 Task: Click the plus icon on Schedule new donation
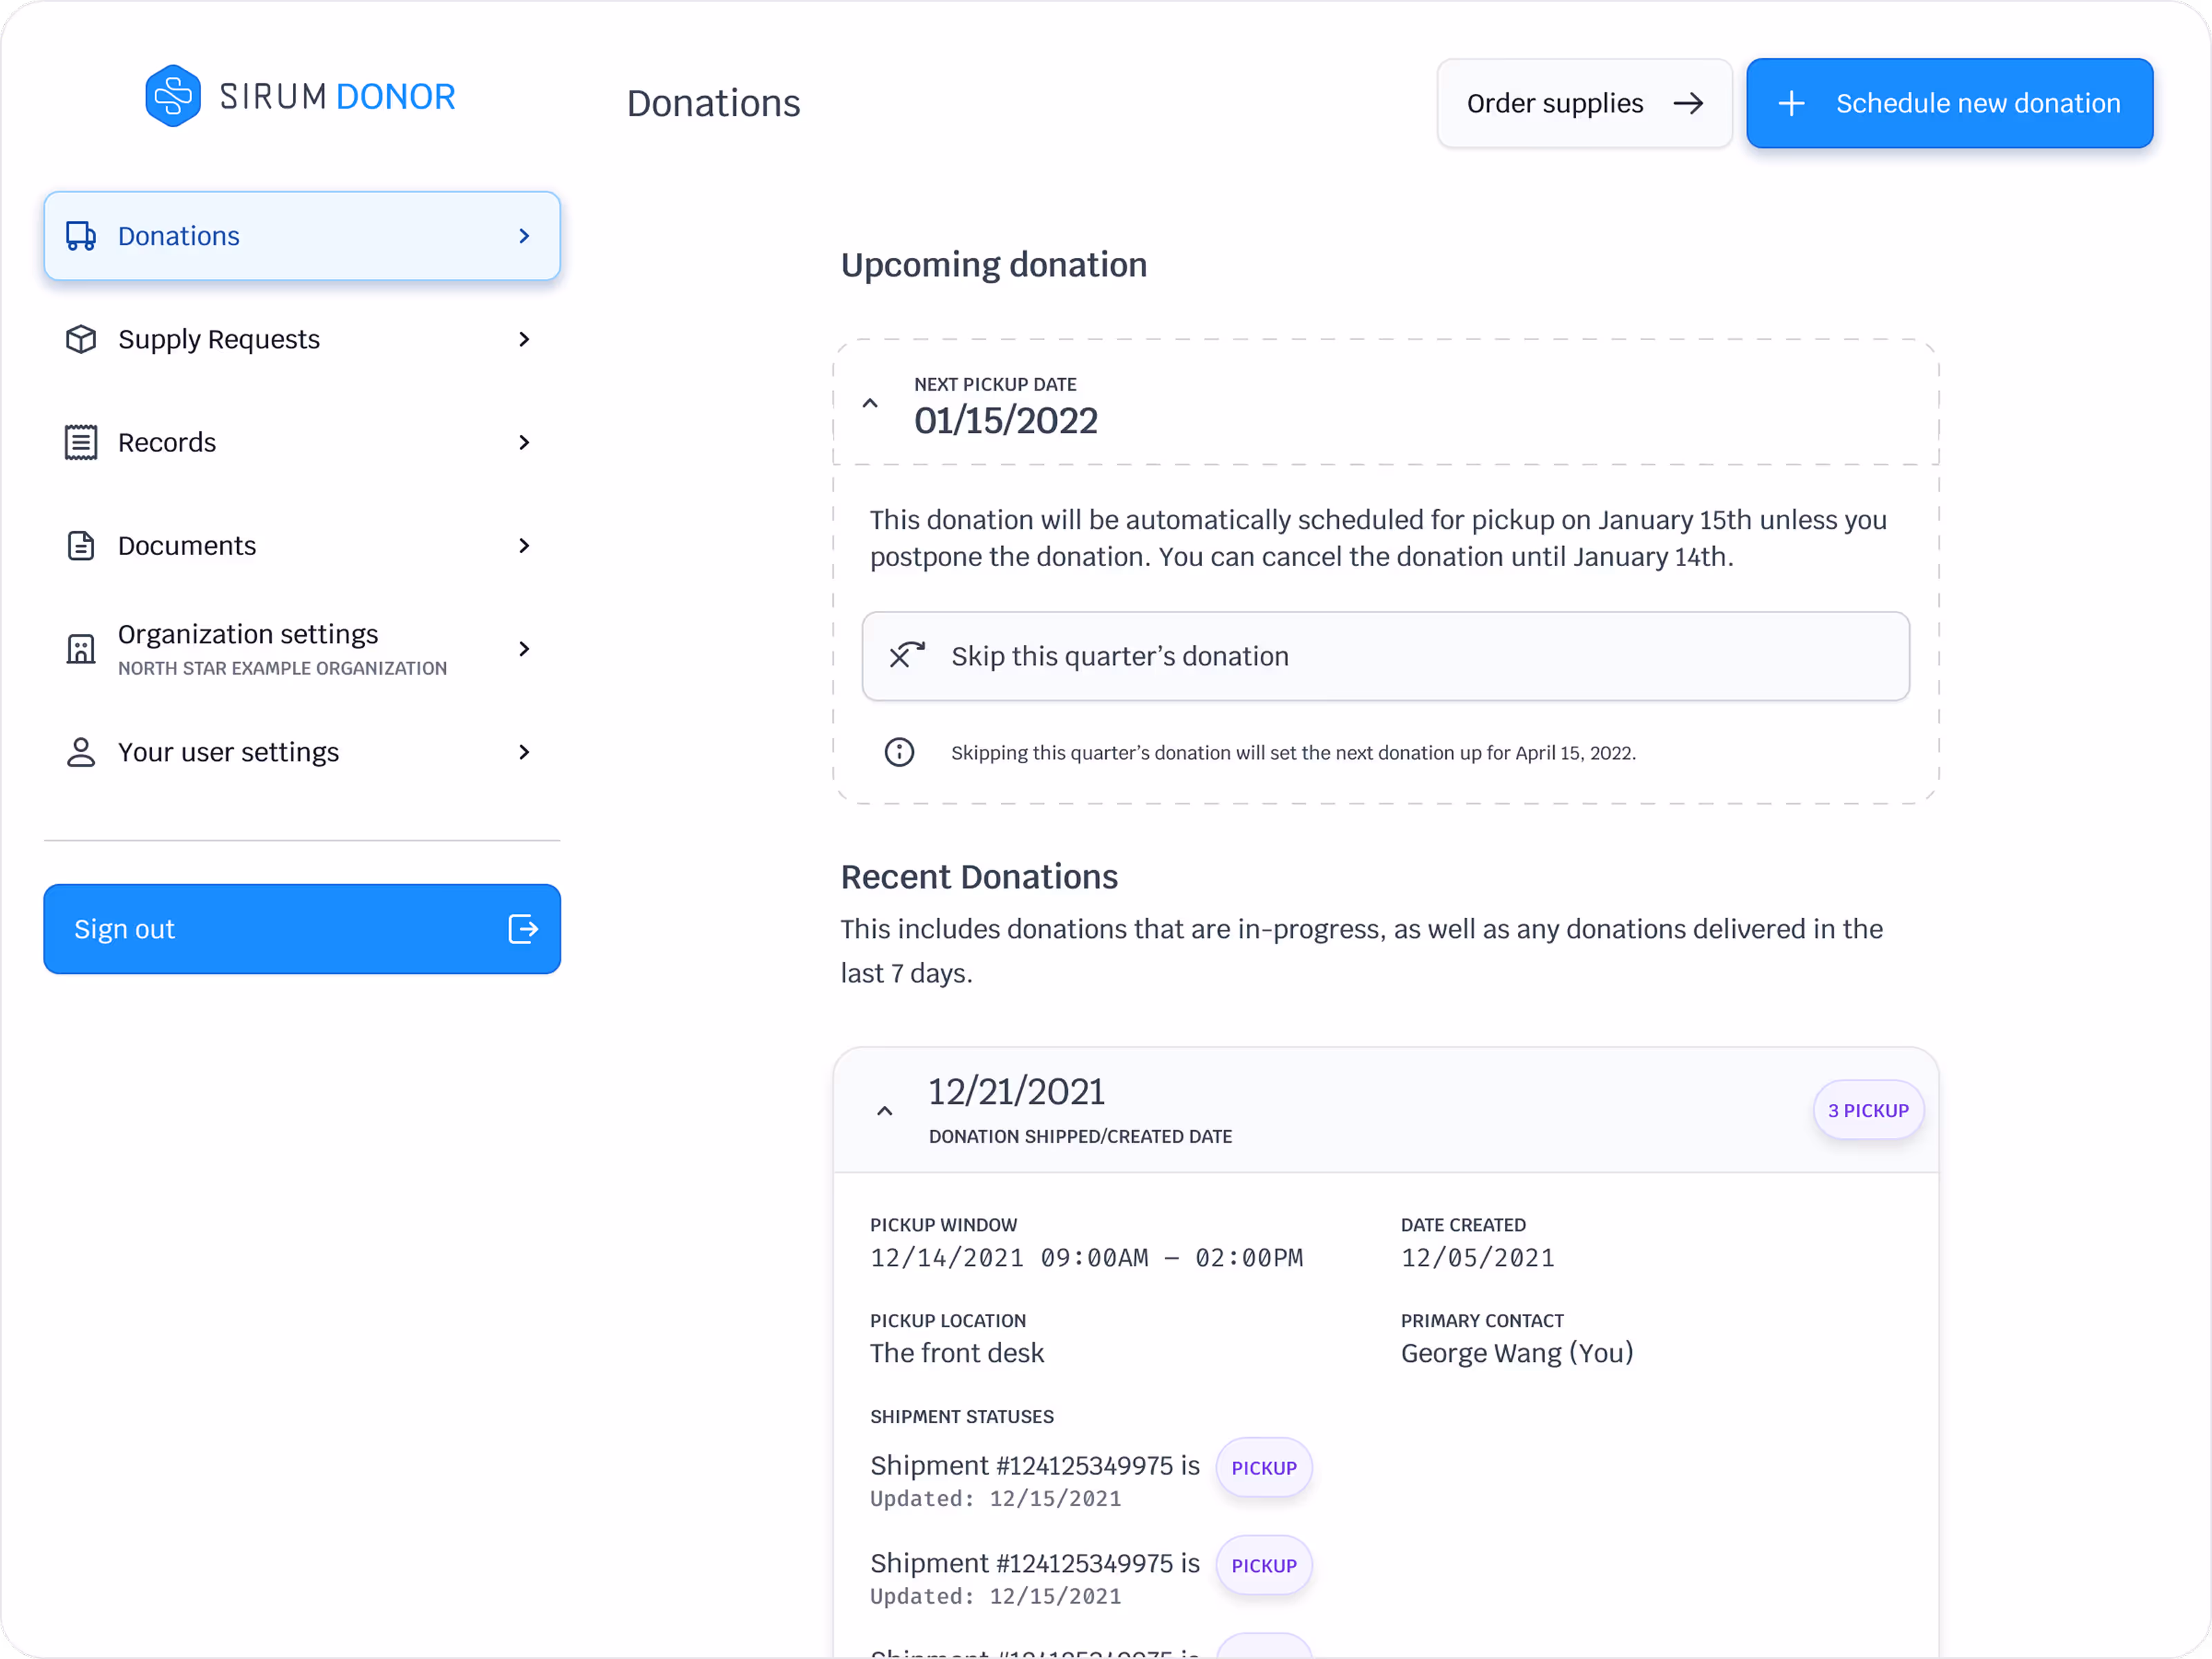[x=1791, y=103]
